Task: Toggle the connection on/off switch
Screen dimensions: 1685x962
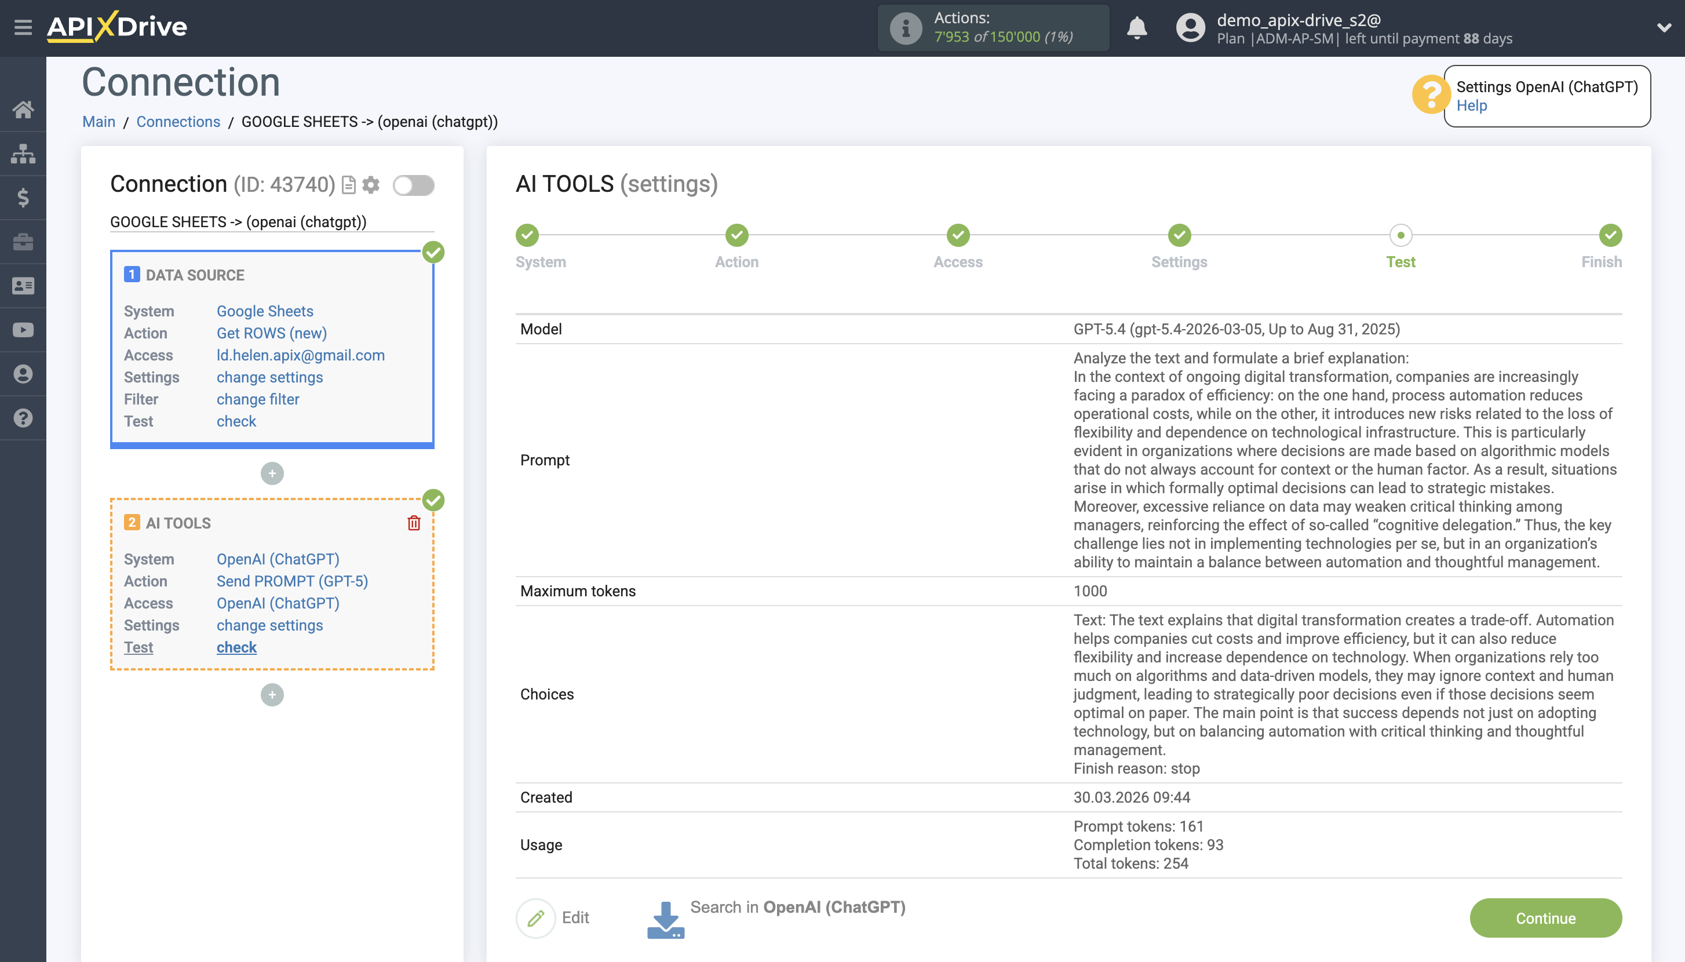Action: pyautogui.click(x=414, y=185)
